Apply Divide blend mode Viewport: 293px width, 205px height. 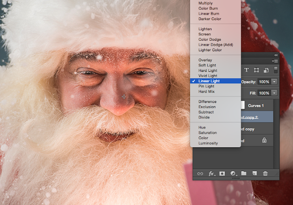pos(204,117)
